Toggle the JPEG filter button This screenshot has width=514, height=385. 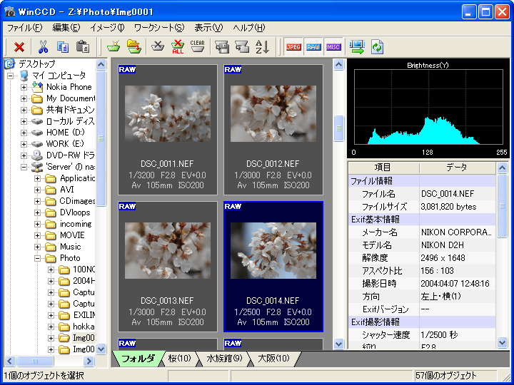tap(293, 47)
